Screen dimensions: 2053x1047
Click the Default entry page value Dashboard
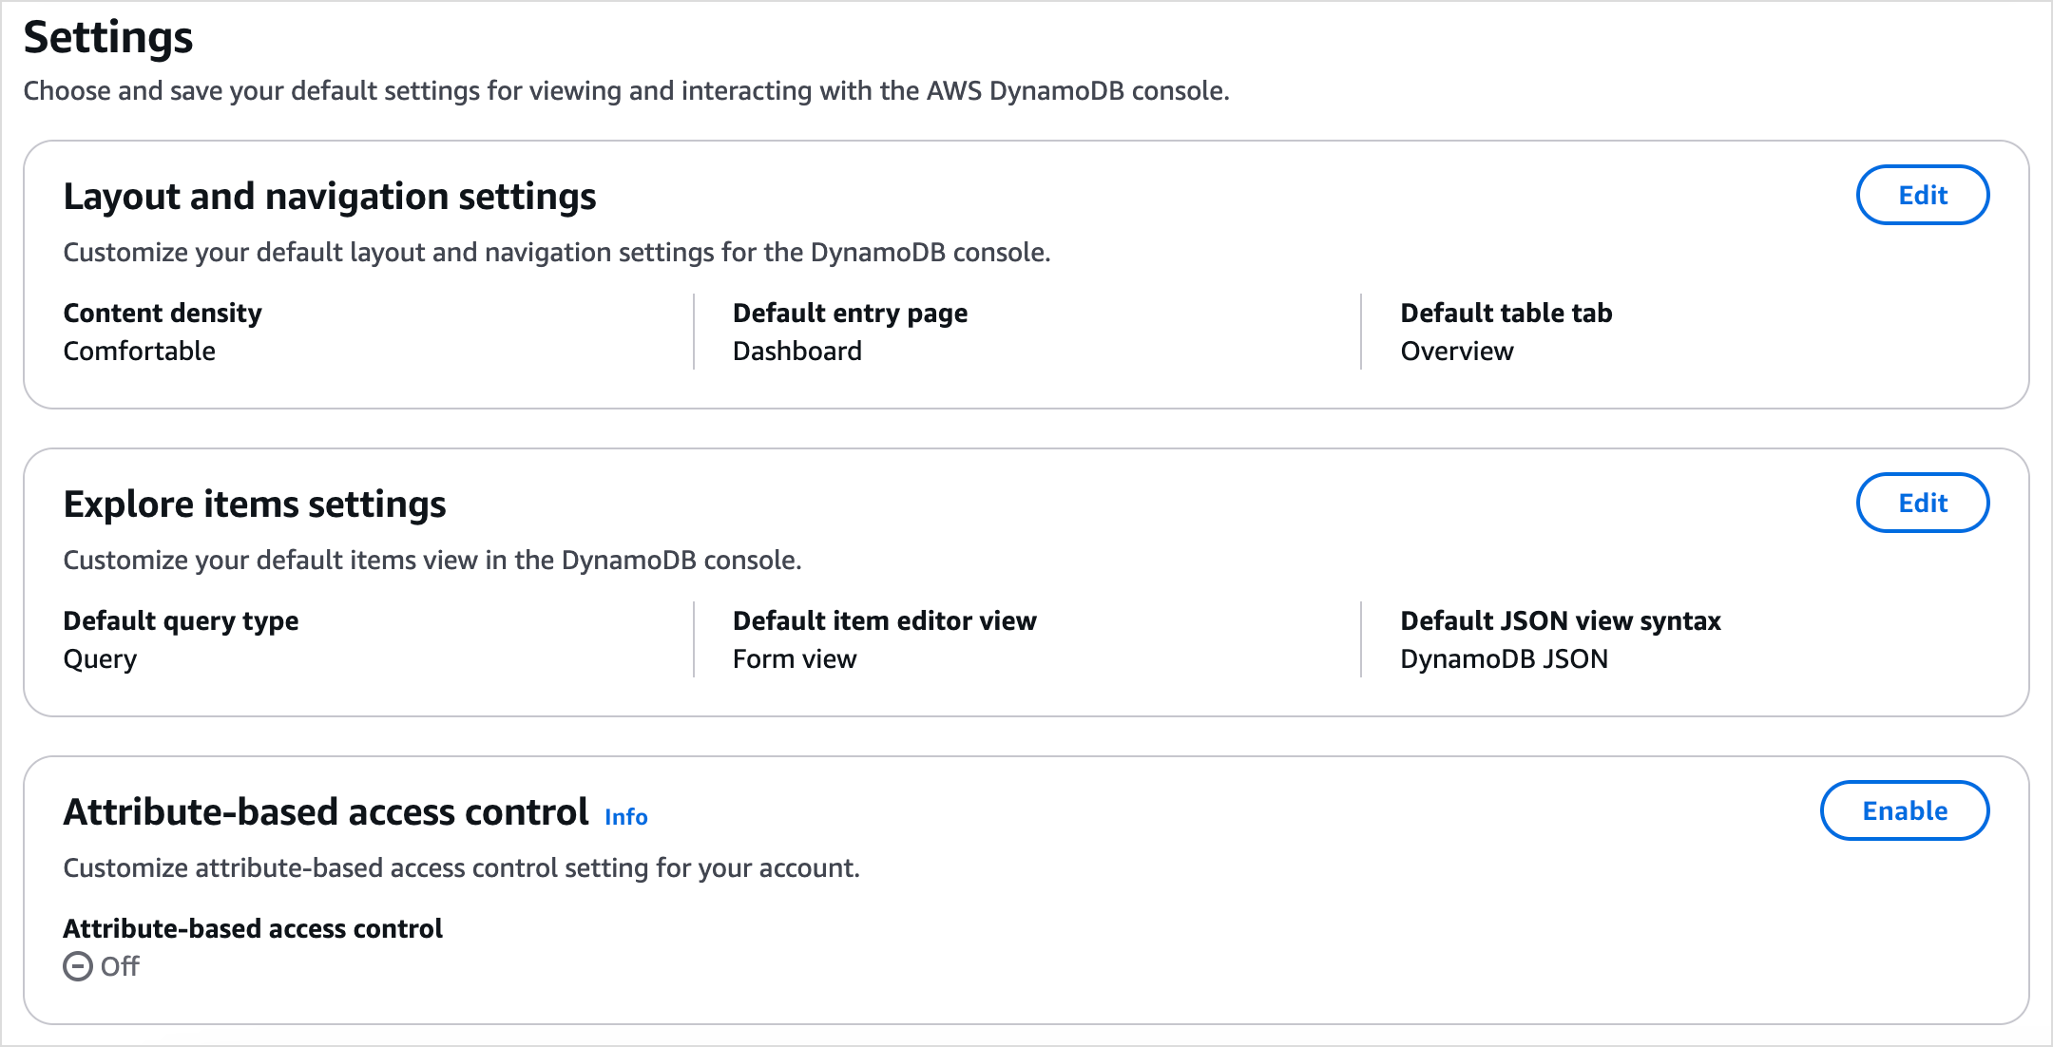(796, 351)
